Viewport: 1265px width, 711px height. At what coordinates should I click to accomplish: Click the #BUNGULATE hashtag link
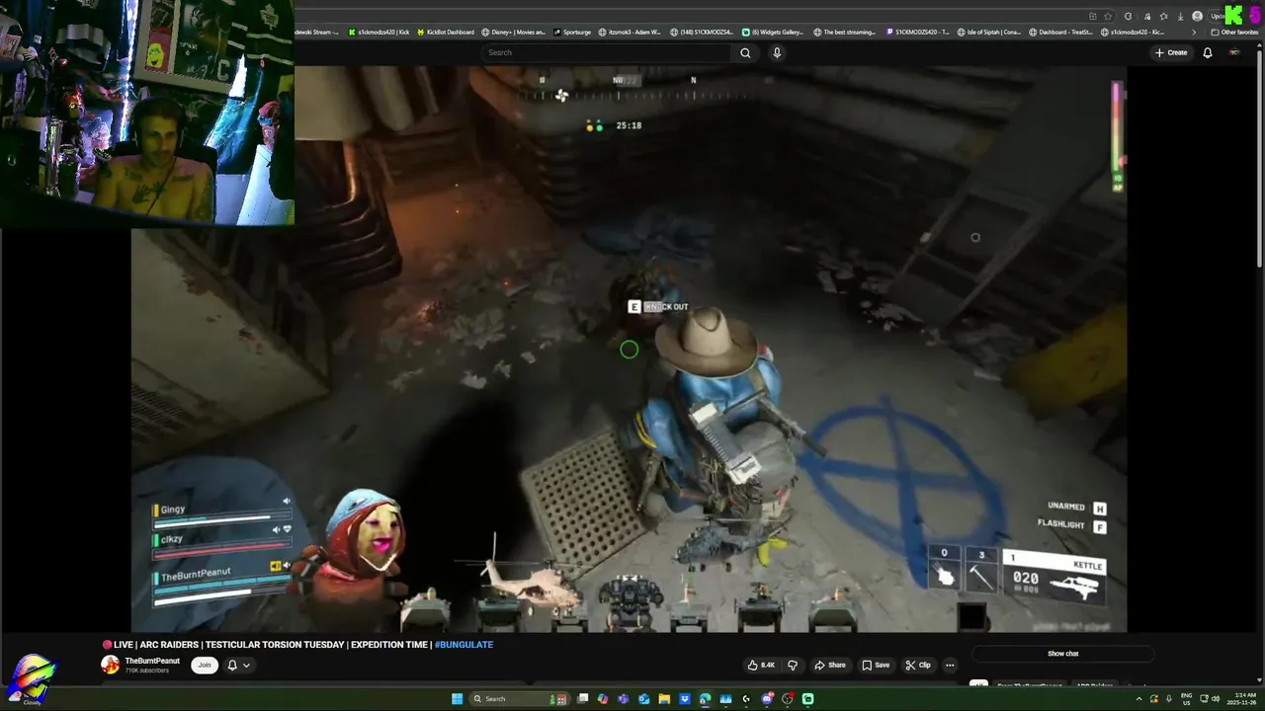click(x=464, y=645)
